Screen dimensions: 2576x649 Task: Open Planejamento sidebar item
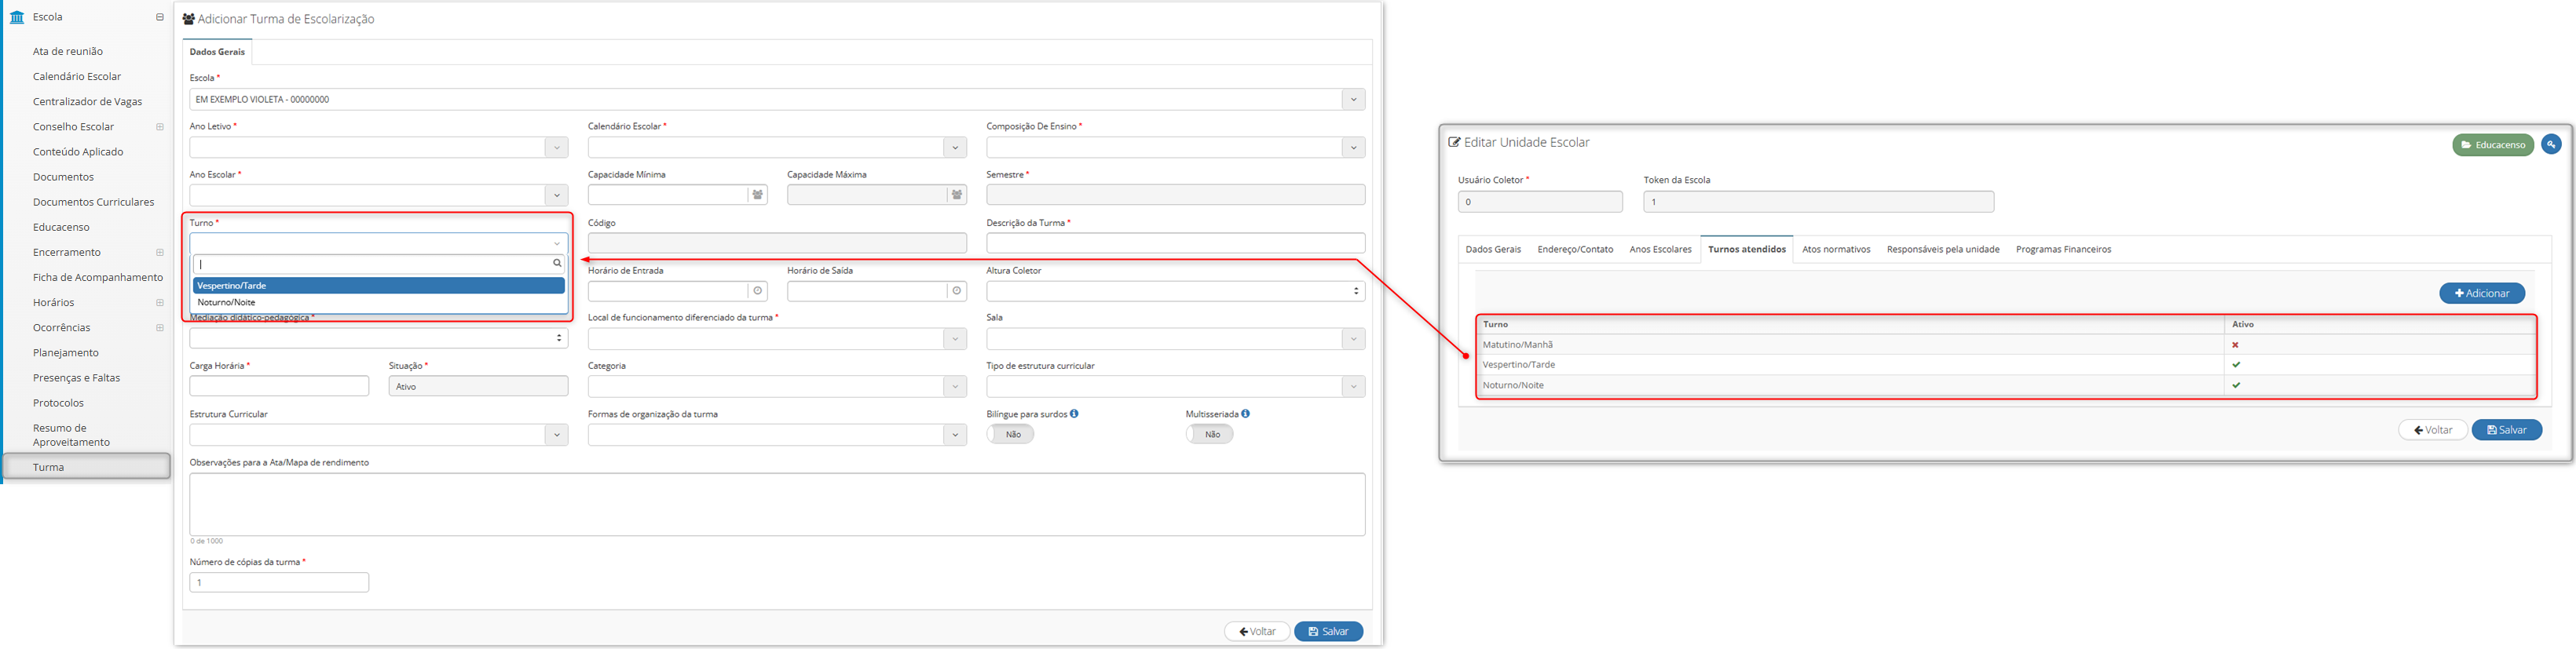[66, 353]
